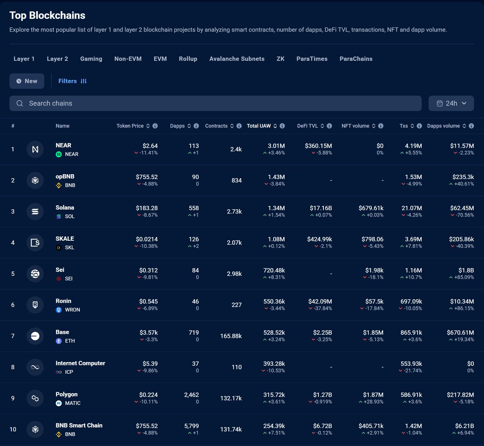
Task: Click the opBNB chain logo icon
Action: point(35,180)
